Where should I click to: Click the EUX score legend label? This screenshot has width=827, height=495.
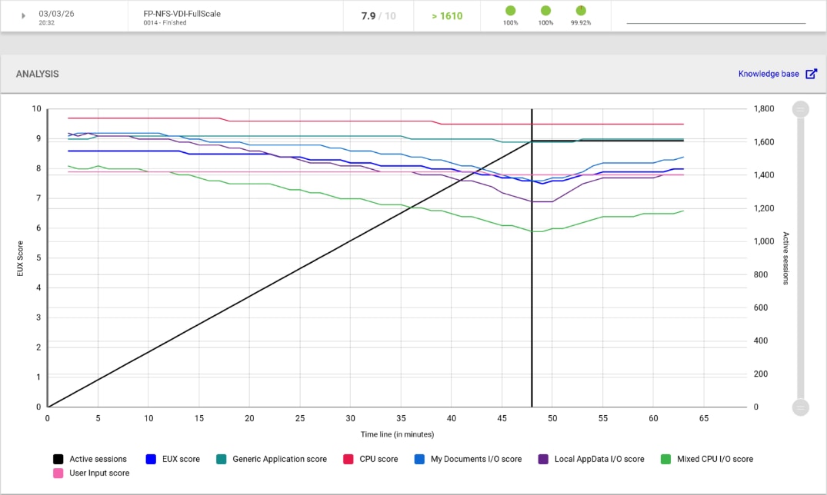tap(181, 459)
